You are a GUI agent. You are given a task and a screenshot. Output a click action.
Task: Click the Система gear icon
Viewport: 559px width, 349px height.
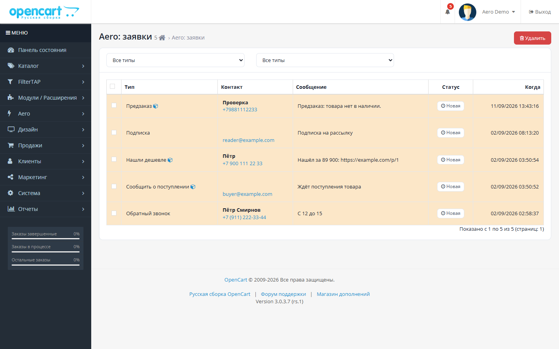[10, 193]
